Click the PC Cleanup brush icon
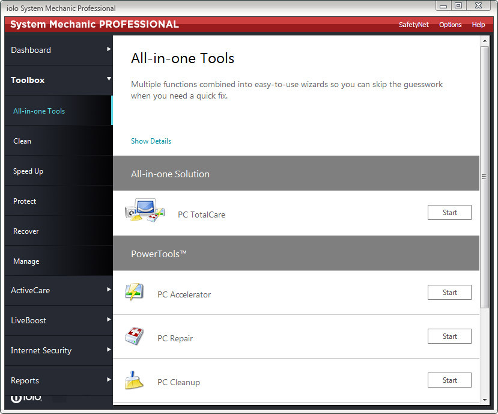Image resolution: width=498 pixels, height=414 pixels. [135, 380]
